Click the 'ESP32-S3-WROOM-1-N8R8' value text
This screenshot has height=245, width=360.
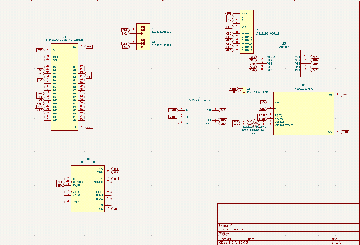pyautogui.click(x=65, y=40)
